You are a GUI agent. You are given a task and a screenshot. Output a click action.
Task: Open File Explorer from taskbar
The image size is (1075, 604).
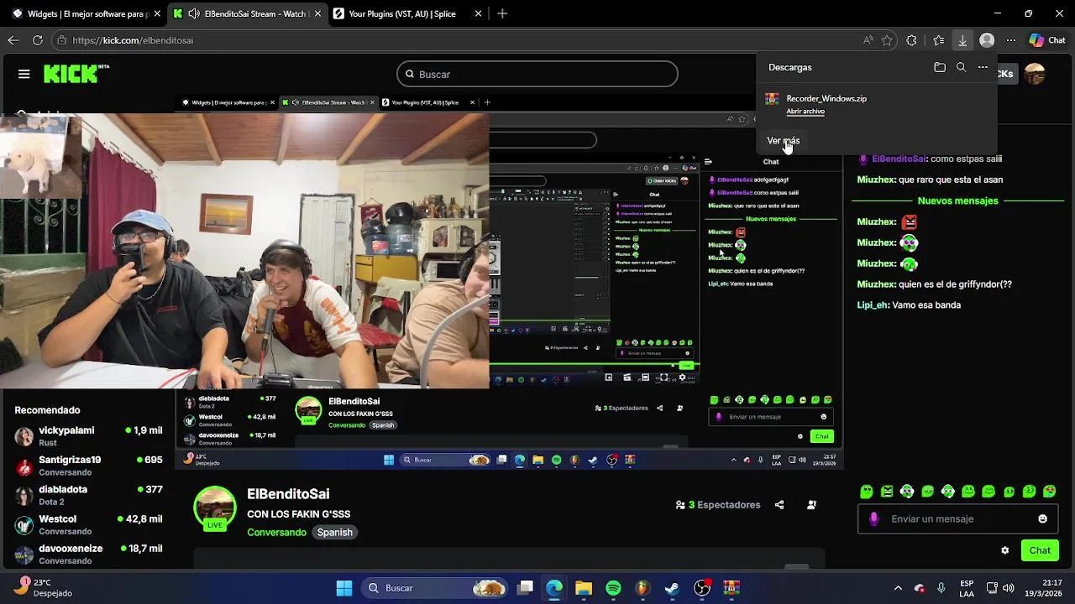click(x=584, y=588)
